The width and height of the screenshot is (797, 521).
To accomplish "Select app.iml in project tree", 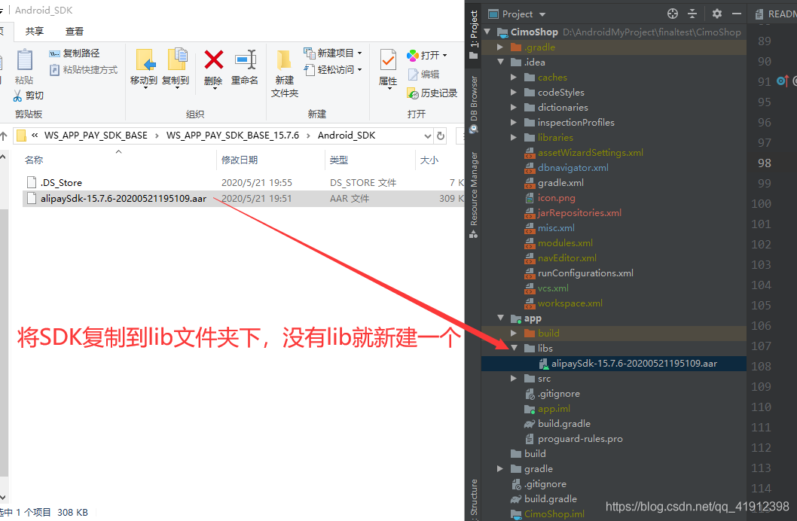I will coord(554,408).
